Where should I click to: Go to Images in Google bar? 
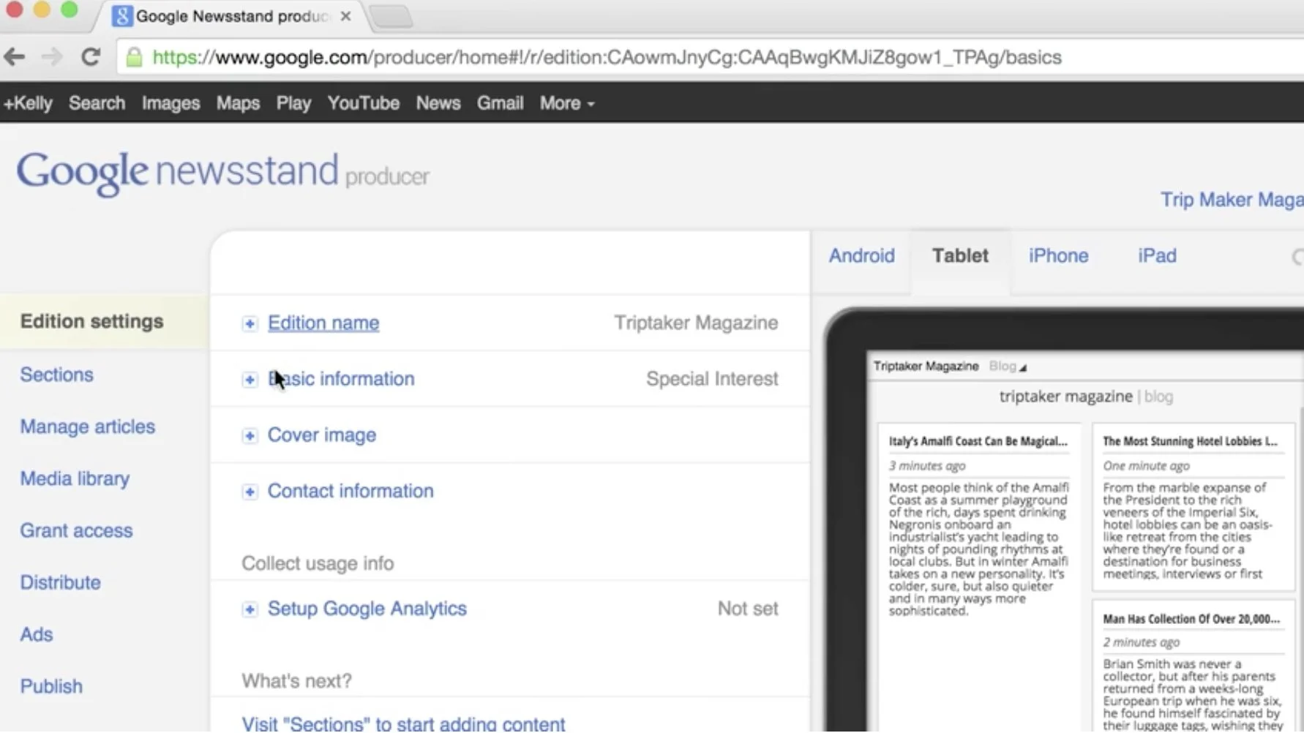(x=171, y=103)
